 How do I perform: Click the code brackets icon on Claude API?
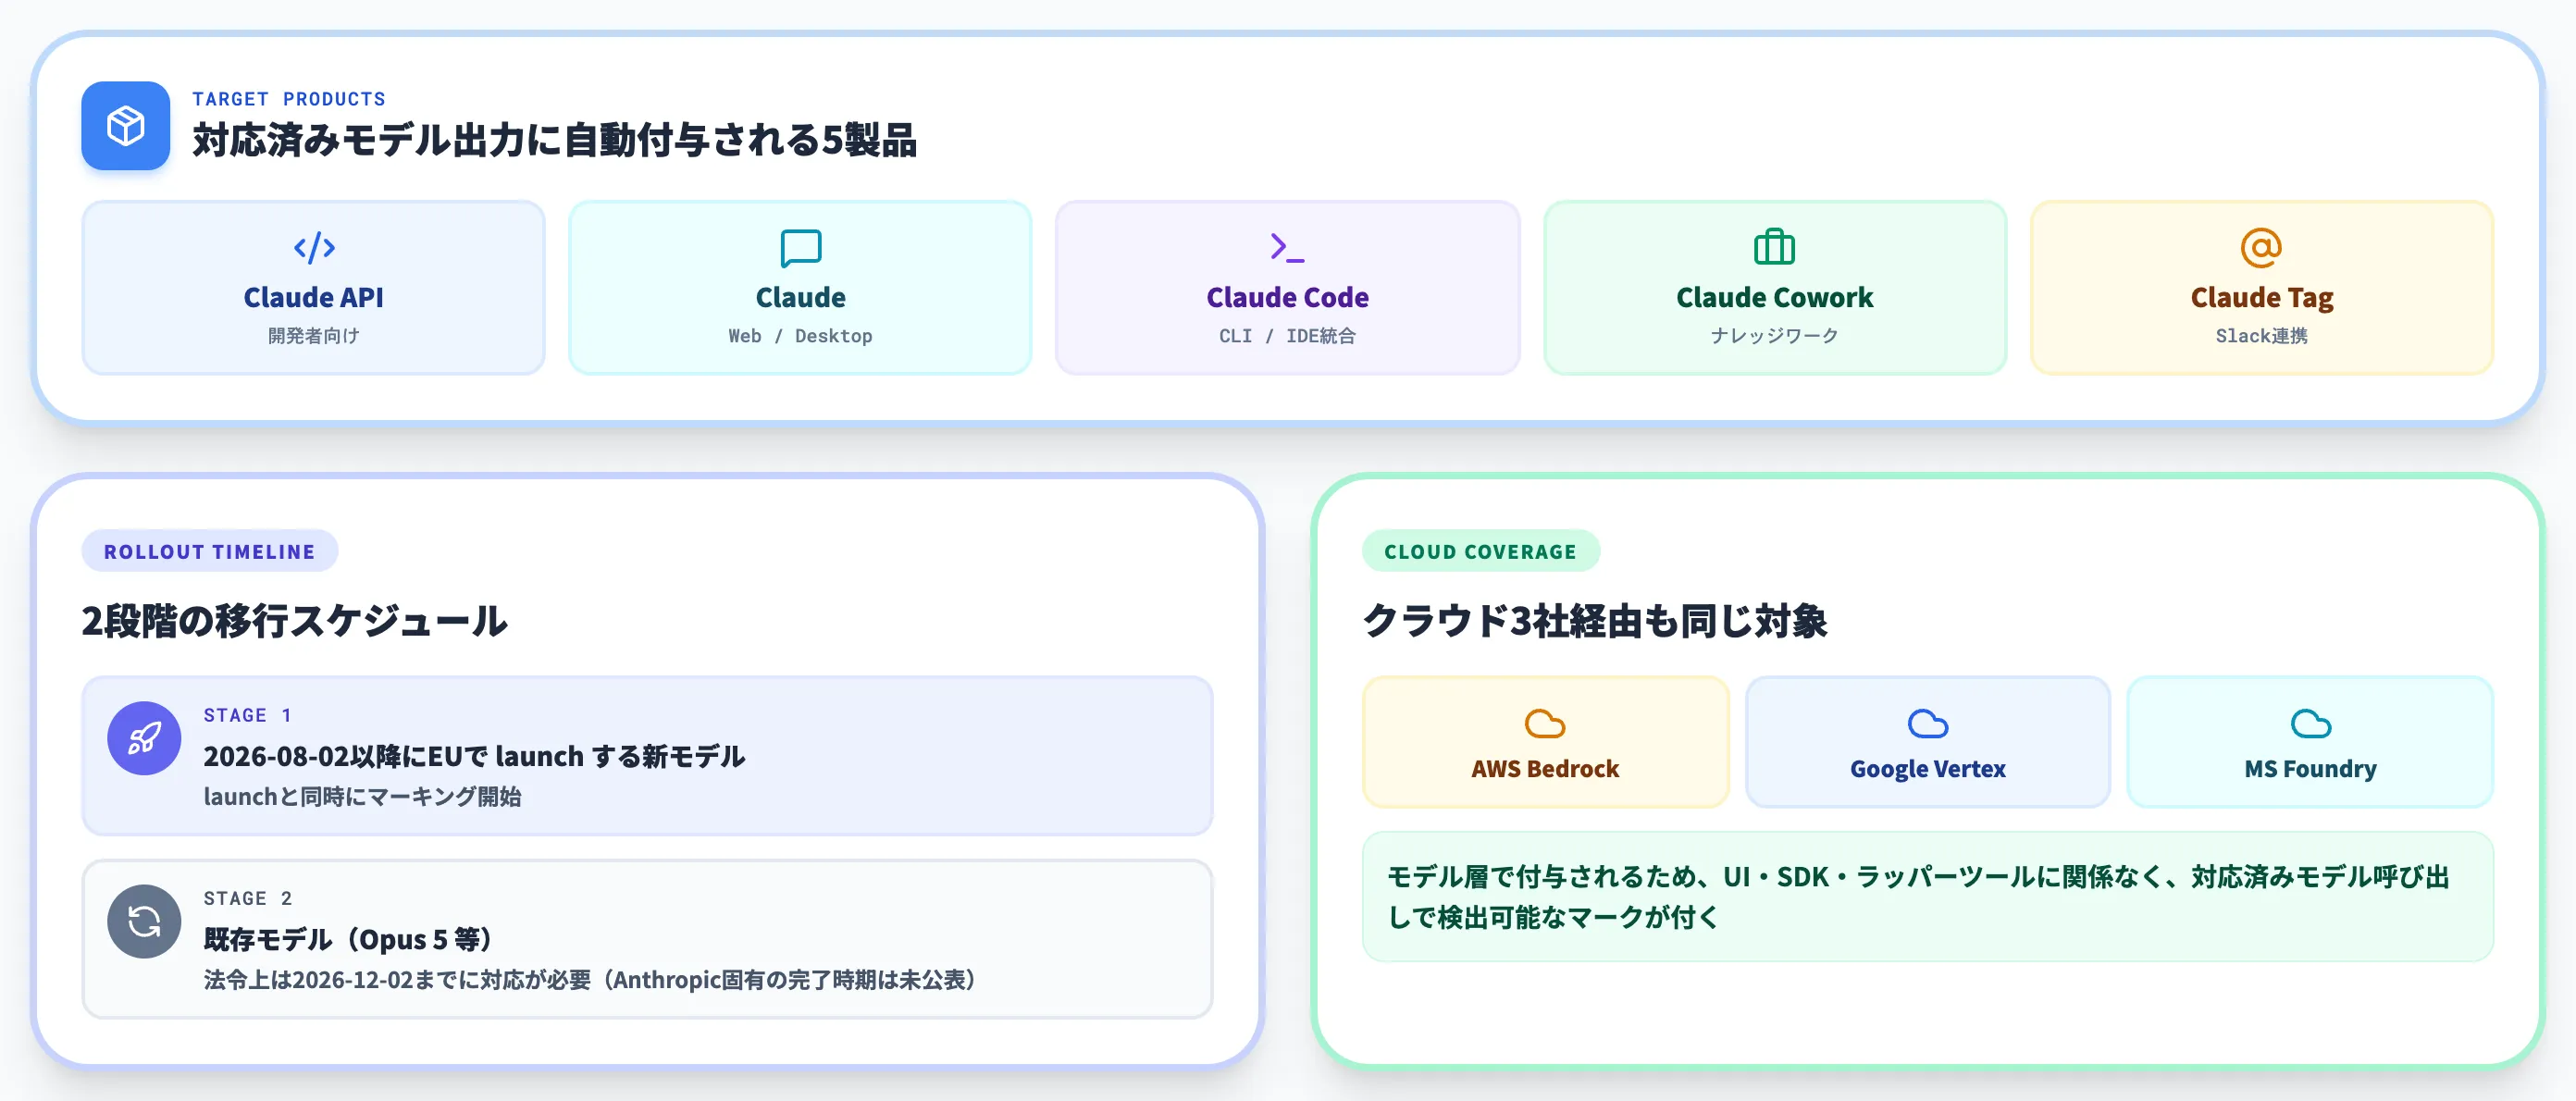(314, 247)
